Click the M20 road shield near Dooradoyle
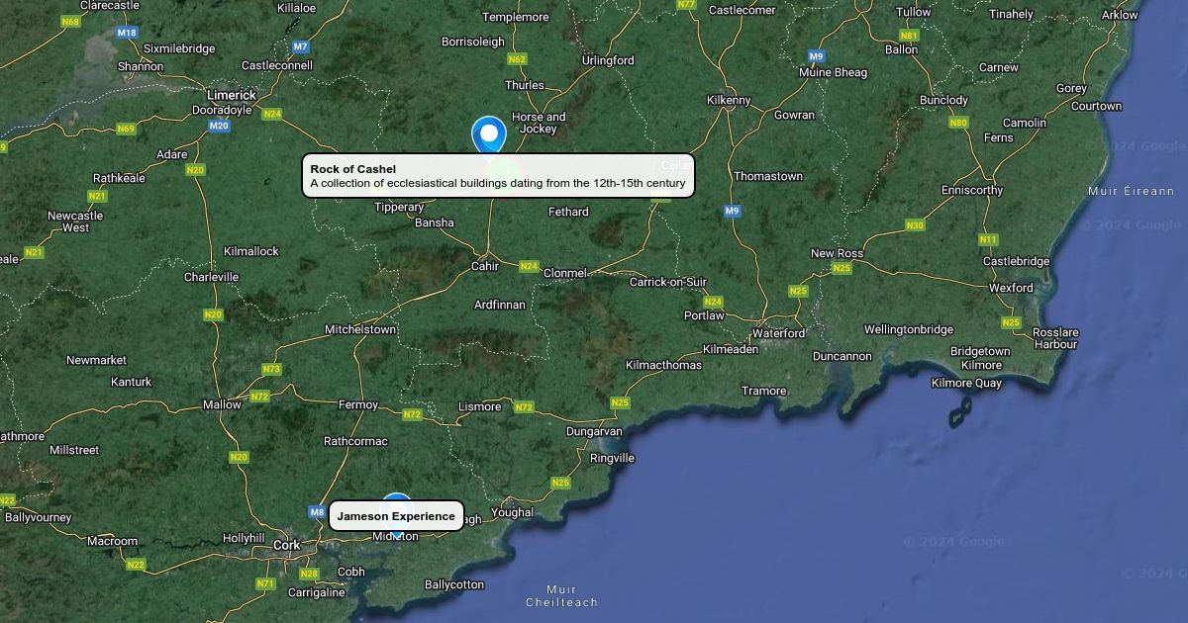1188x623 pixels. tap(219, 126)
